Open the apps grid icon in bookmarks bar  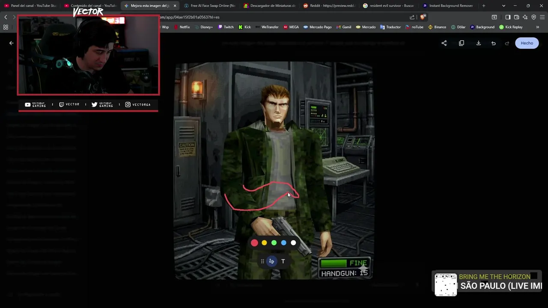pyautogui.click(x=6, y=27)
